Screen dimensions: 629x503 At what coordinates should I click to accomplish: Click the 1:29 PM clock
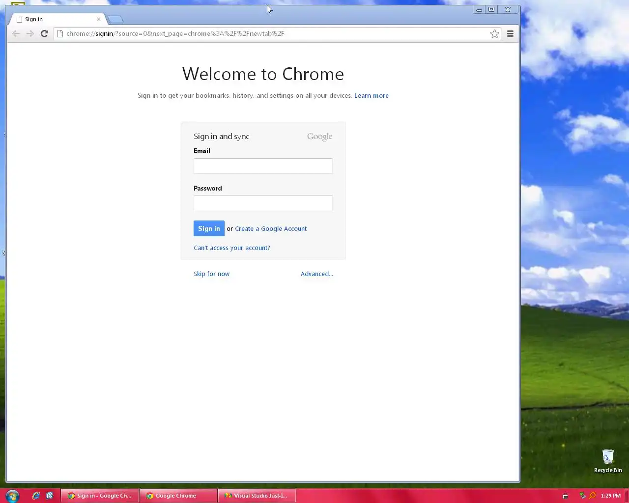click(611, 496)
